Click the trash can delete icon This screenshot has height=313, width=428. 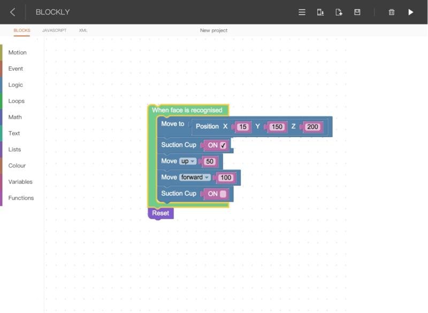click(392, 12)
